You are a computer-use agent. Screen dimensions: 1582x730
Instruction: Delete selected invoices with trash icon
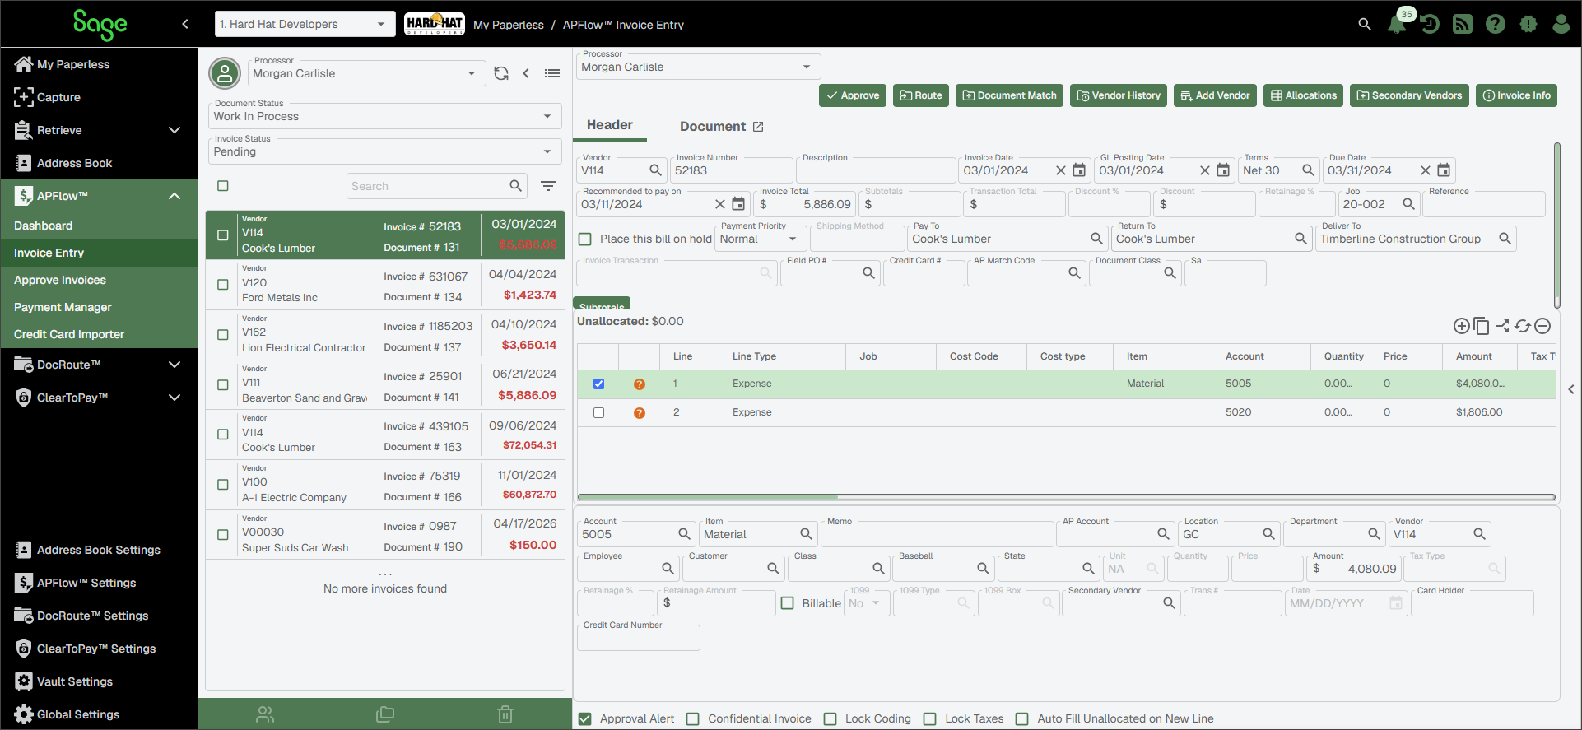[x=505, y=714]
